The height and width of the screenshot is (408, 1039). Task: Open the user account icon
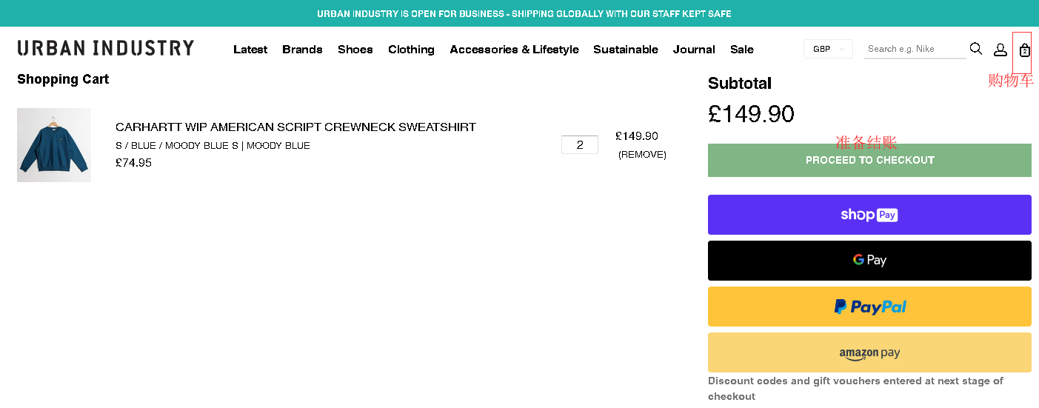point(1000,50)
